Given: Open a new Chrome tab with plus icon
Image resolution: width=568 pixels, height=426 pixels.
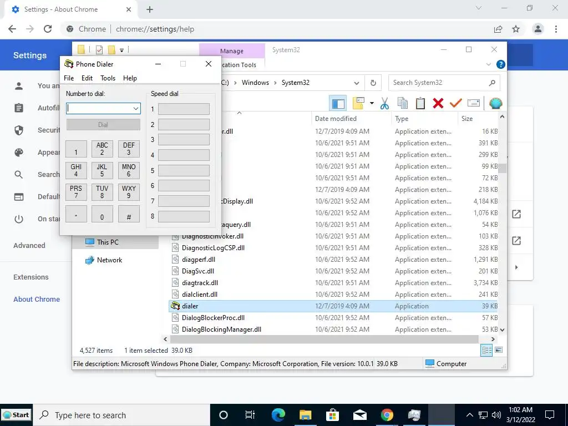Looking at the screenshot, I should (150, 10).
